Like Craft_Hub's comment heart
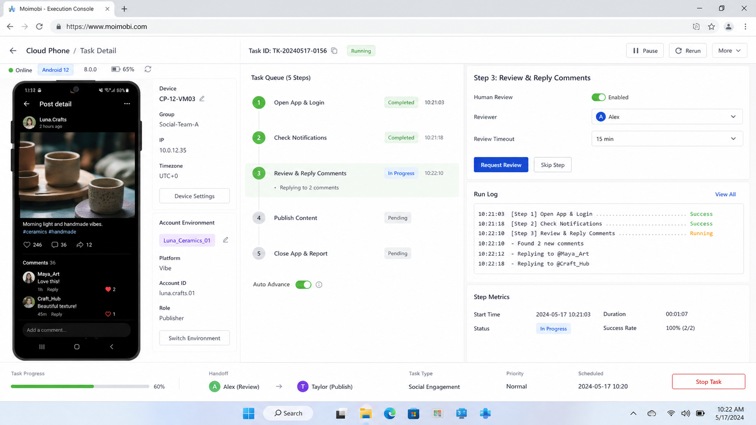The height and width of the screenshot is (425, 756). [x=108, y=314]
